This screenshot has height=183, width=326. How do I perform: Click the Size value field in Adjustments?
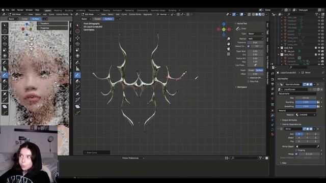(306, 98)
